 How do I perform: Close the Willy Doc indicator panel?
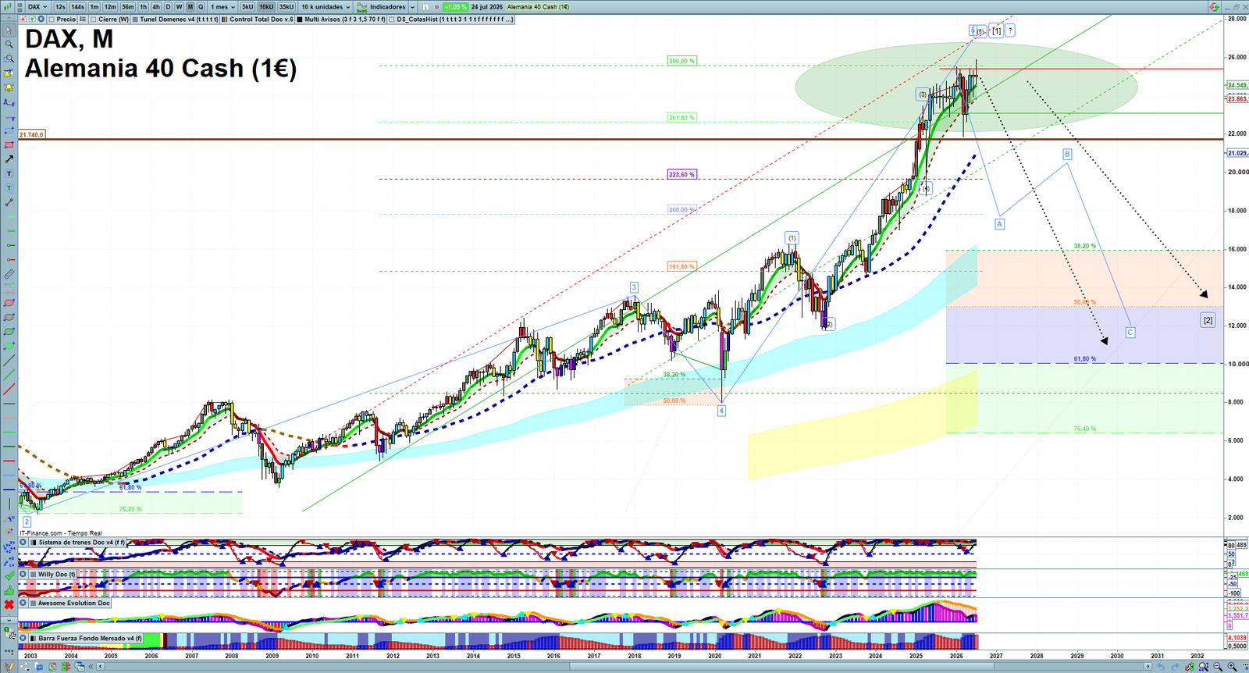tap(23, 574)
